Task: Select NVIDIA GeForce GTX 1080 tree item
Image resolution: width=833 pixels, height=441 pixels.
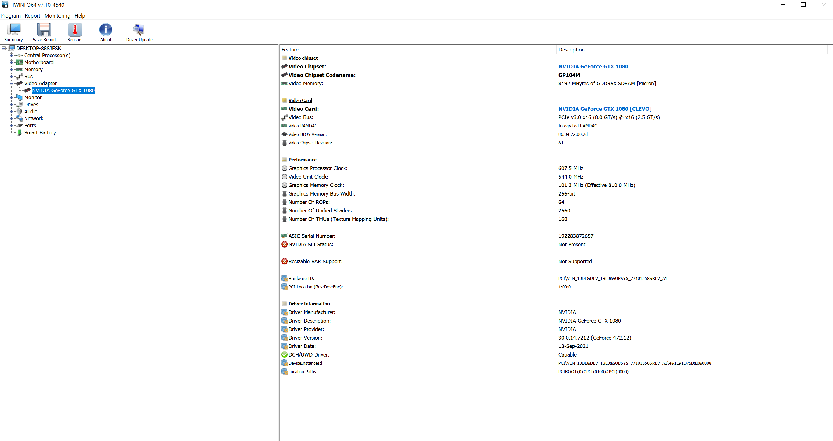Action: pos(63,91)
